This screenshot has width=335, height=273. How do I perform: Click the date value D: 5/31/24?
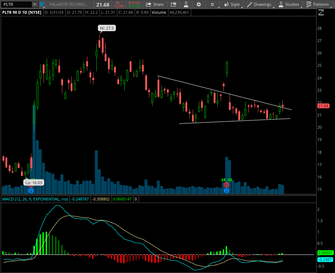[54, 12]
